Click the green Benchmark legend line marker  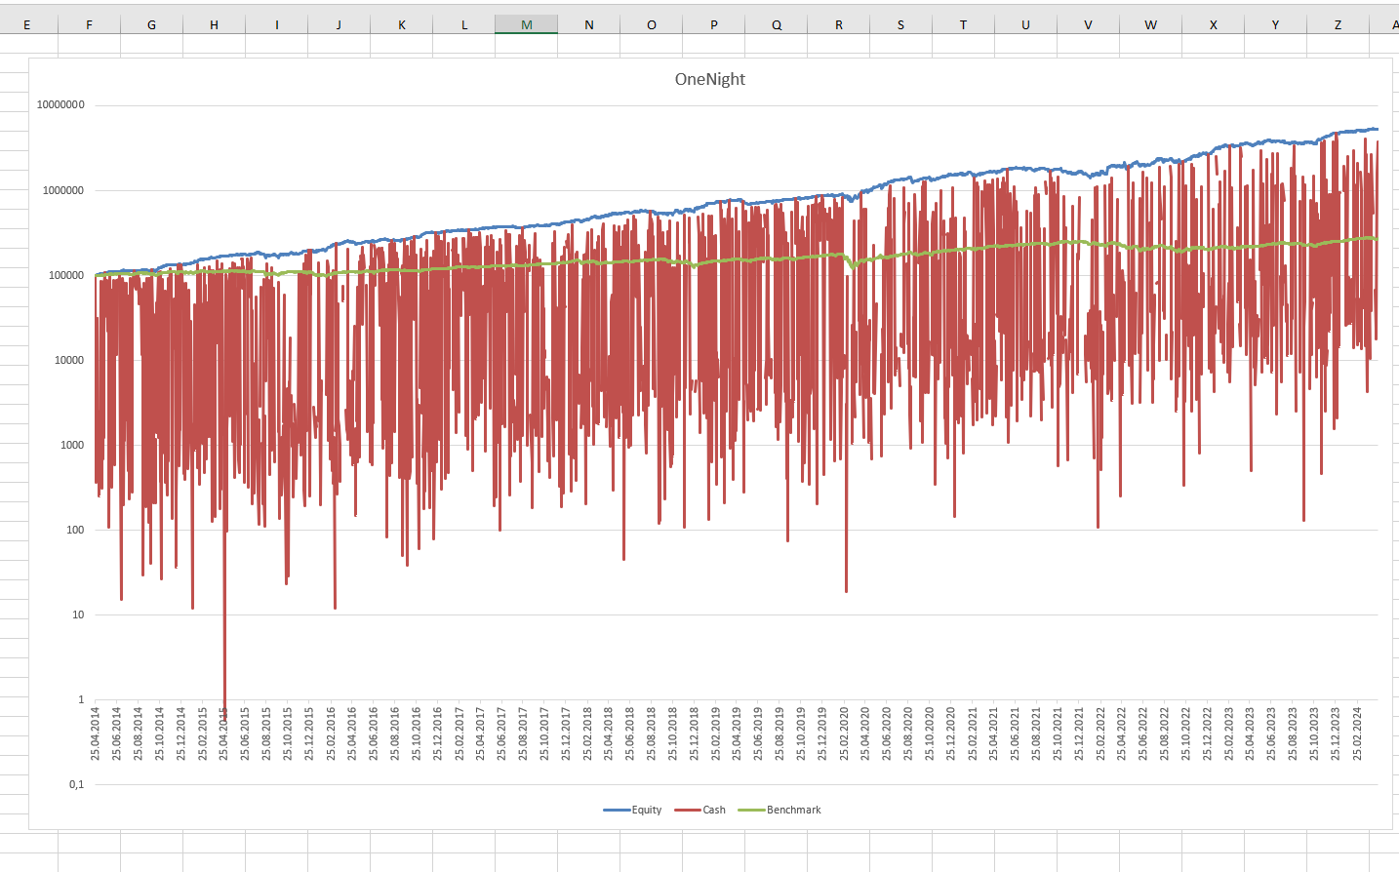(751, 810)
